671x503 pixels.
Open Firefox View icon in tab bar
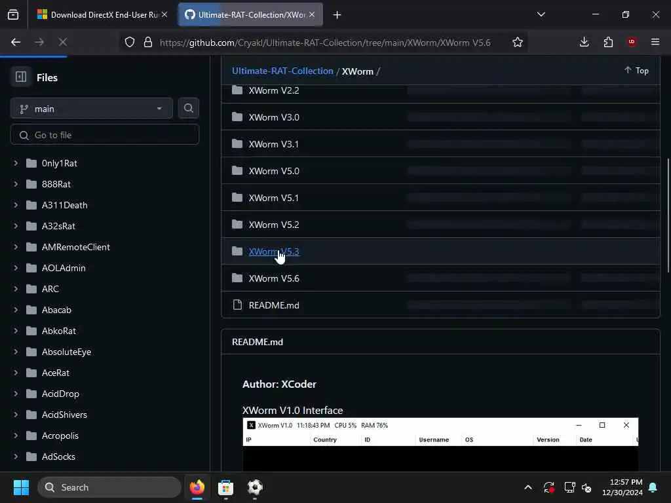[13, 14]
